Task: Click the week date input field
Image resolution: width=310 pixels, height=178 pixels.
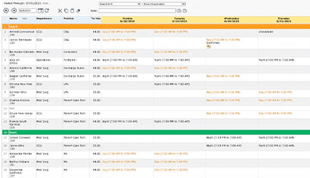Action: (x=28, y=10)
